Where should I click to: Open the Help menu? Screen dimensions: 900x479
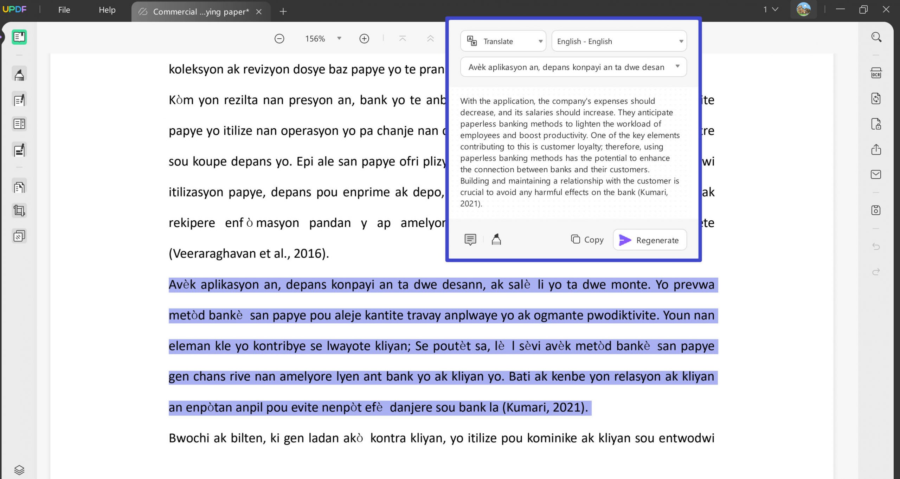tap(107, 10)
